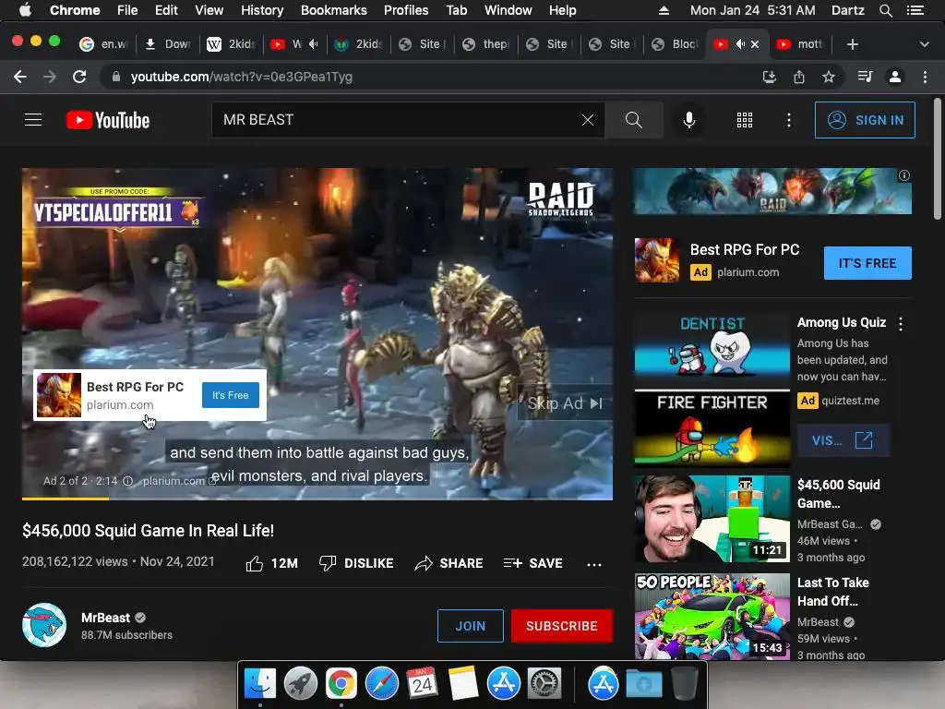Save video to a playlist
This screenshot has width=945, height=709.
tap(532, 563)
